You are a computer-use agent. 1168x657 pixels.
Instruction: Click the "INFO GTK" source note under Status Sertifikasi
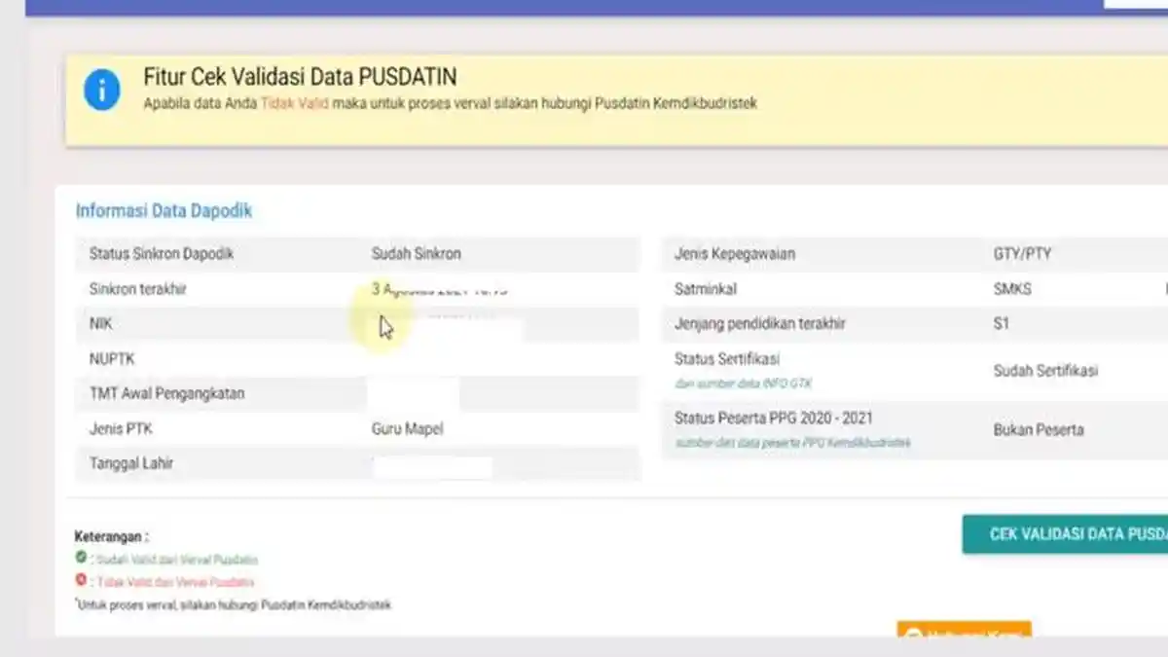tap(744, 383)
